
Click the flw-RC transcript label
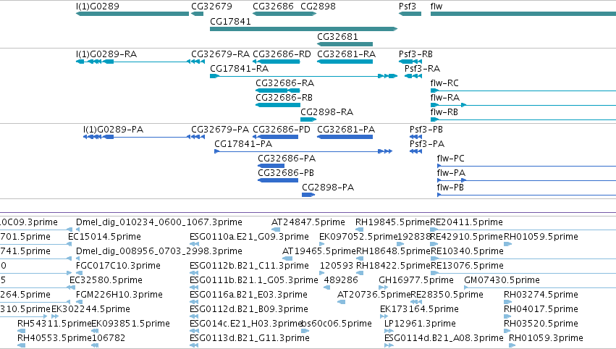click(444, 83)
